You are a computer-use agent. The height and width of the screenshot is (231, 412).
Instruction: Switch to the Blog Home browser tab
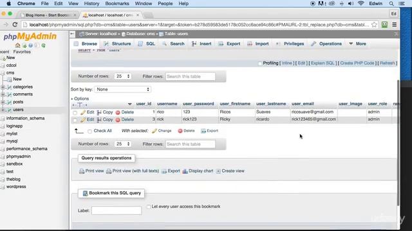47,15
